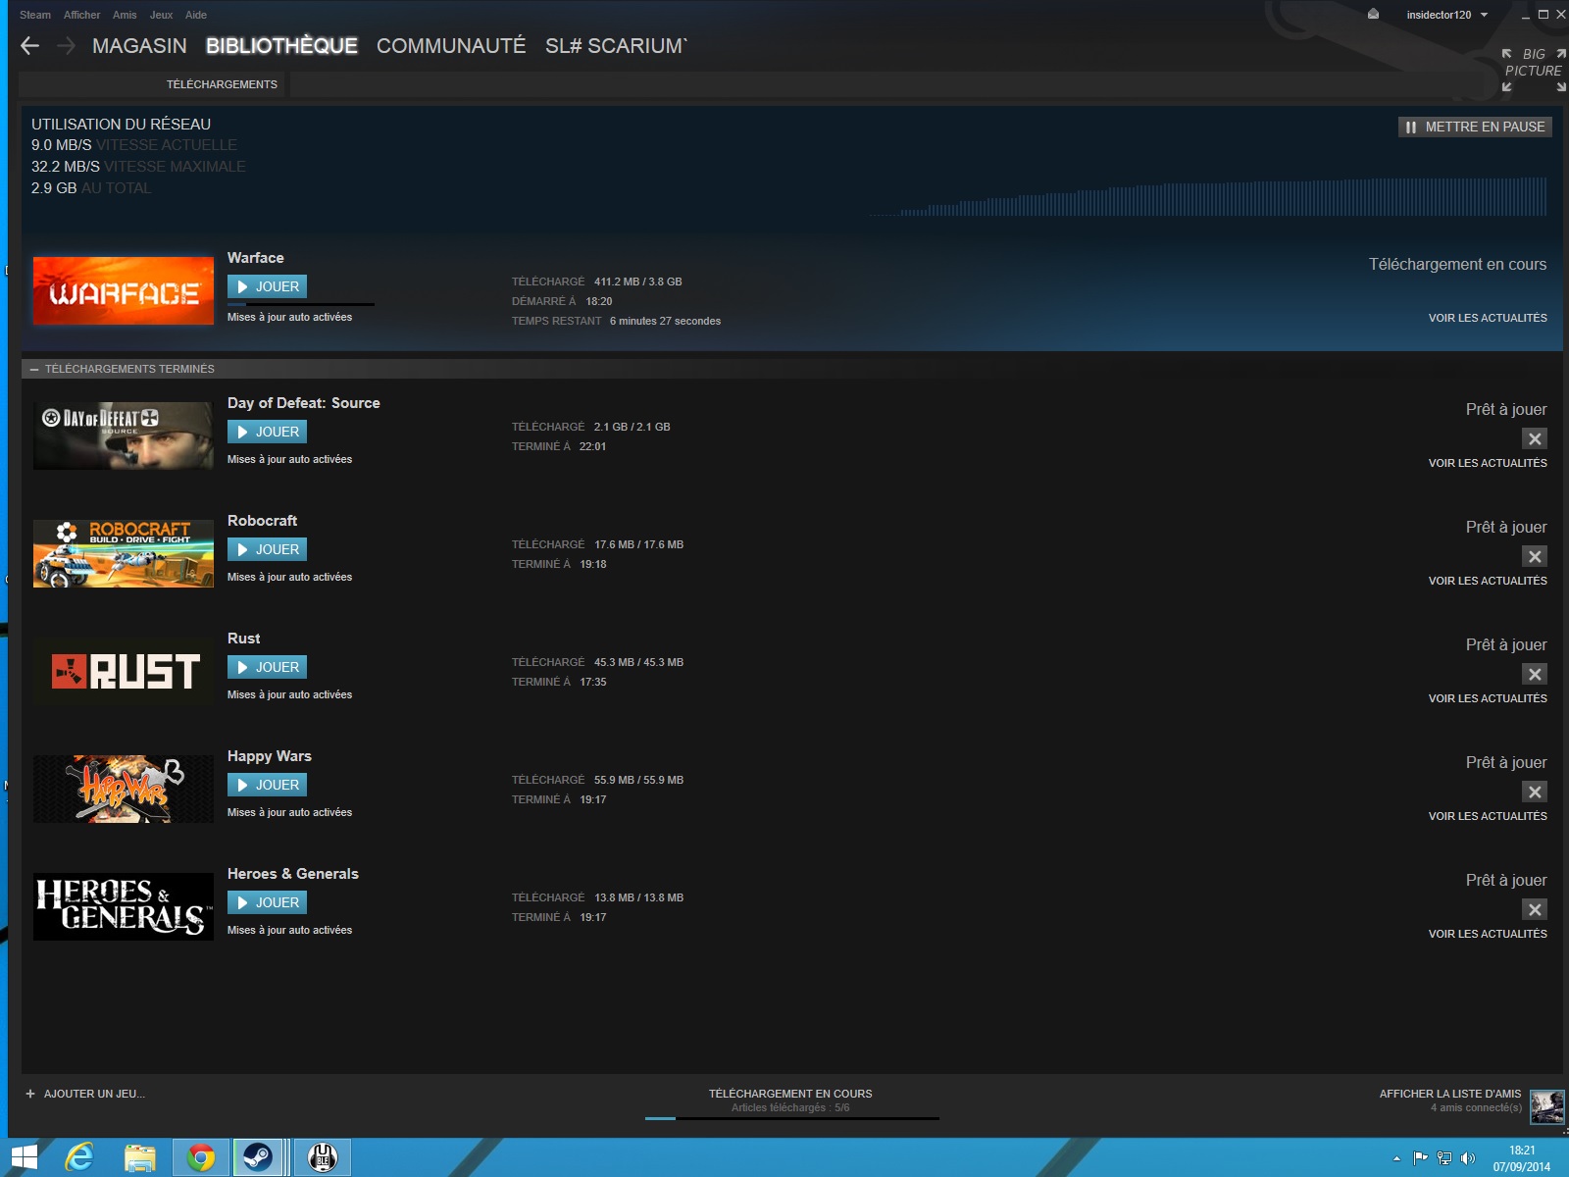The height and width of the screenshot is (1177, 1569).
Task: Collapse the Téléchargements terminés section
Action: (x=35, y=369)
